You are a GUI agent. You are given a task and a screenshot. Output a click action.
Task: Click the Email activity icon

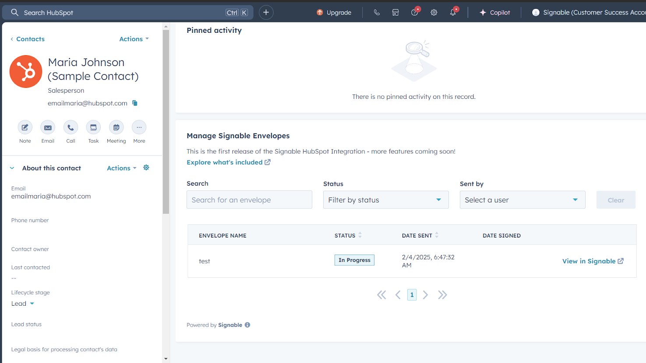[x=48, y=127]
